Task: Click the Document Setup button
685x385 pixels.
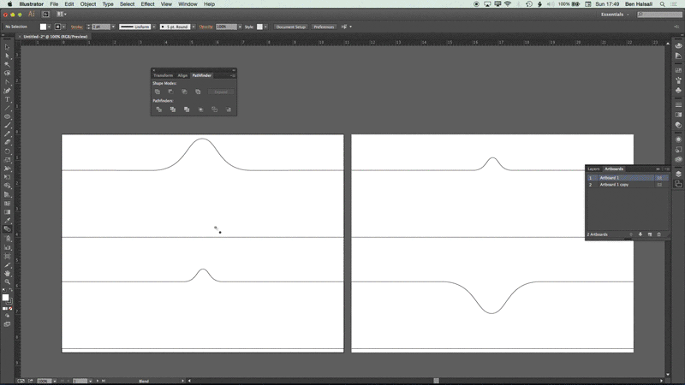Action: pos(291,27)
